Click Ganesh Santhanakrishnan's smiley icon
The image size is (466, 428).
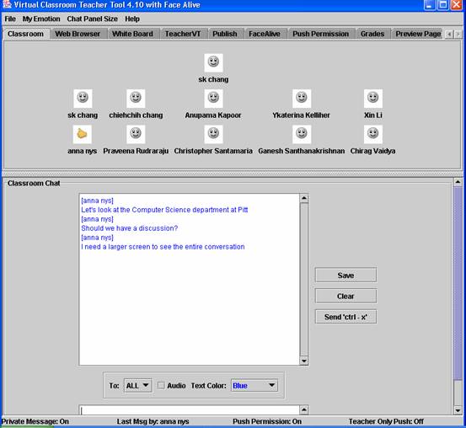[302, 134]
